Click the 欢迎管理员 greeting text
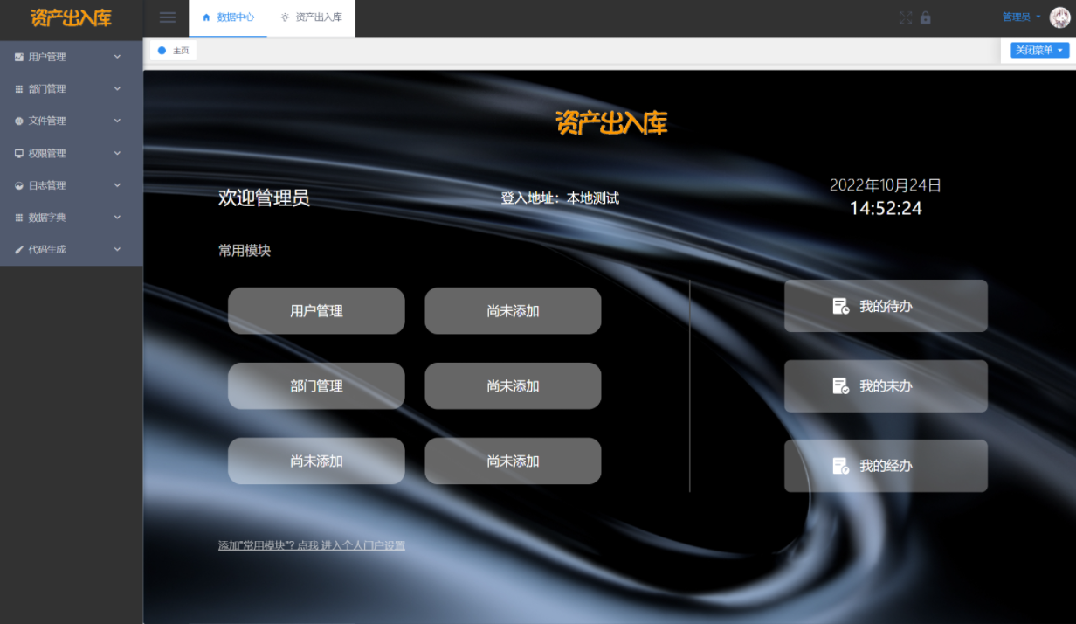 (264, 198)
